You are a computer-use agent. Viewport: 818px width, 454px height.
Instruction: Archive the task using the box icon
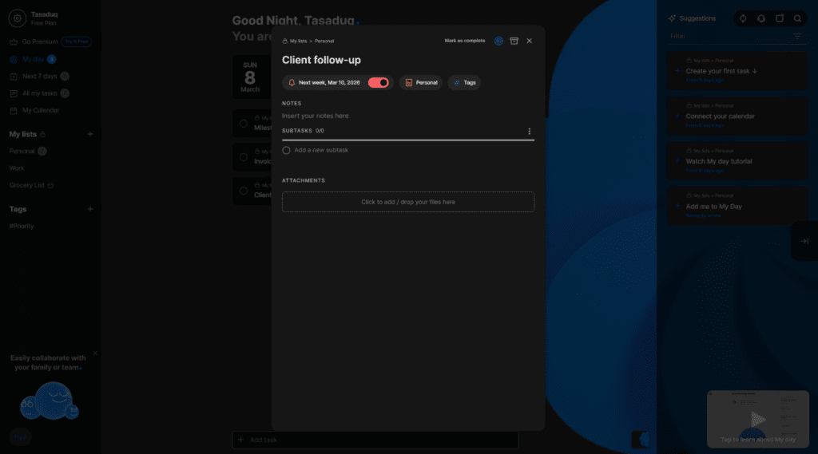pos(514,41)
